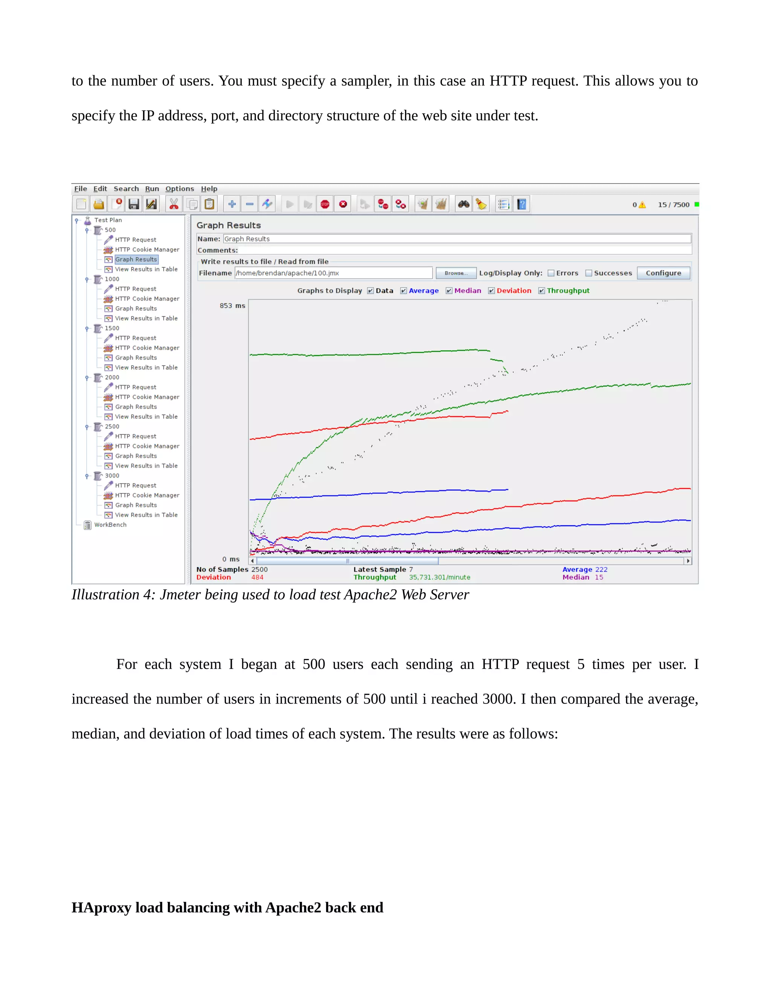Click the Configure button
Screen dimensions: 771x998
pos(663,273)
